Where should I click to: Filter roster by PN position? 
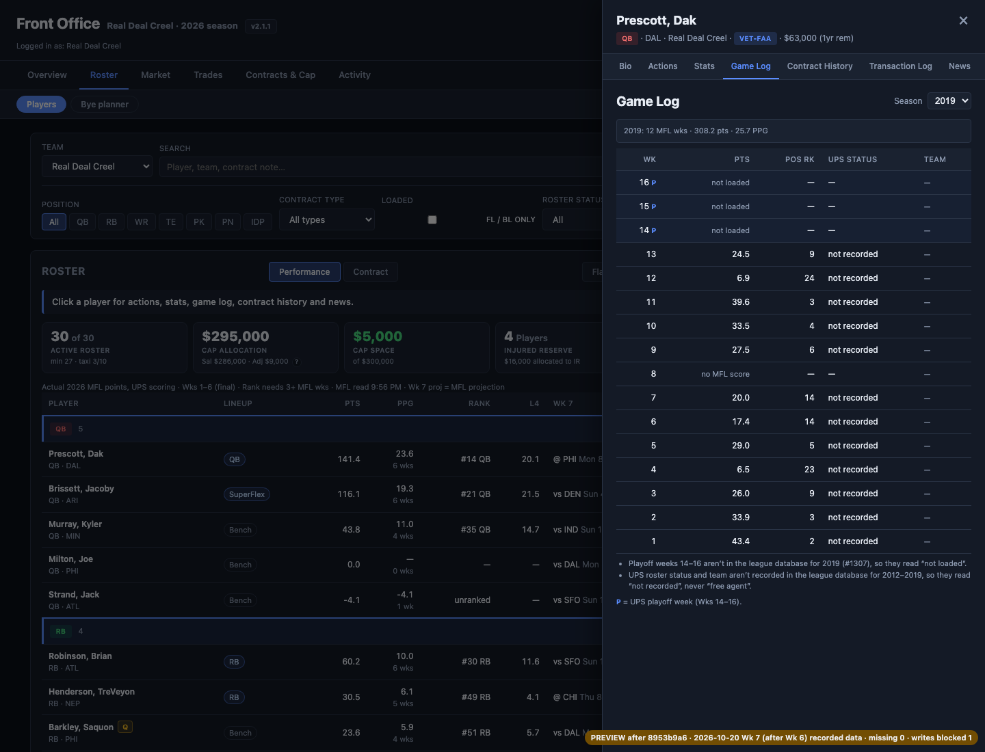(x=228, y=221)
